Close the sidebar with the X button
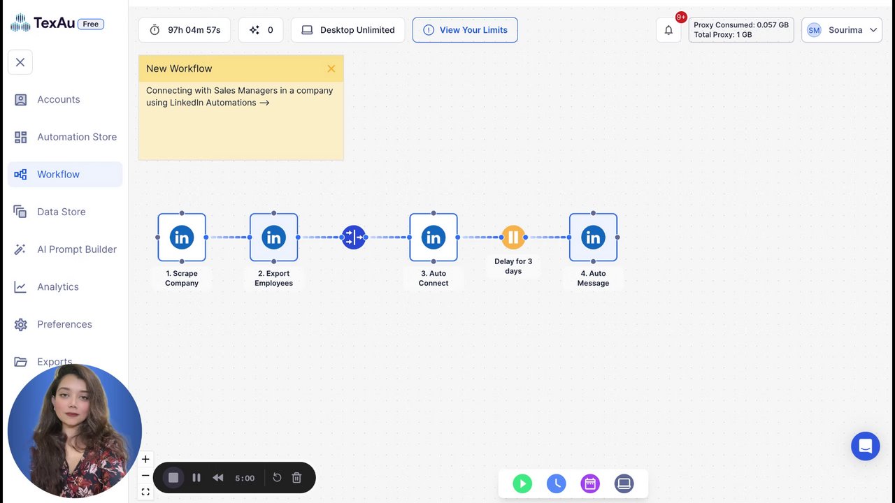 click(20, 62)
